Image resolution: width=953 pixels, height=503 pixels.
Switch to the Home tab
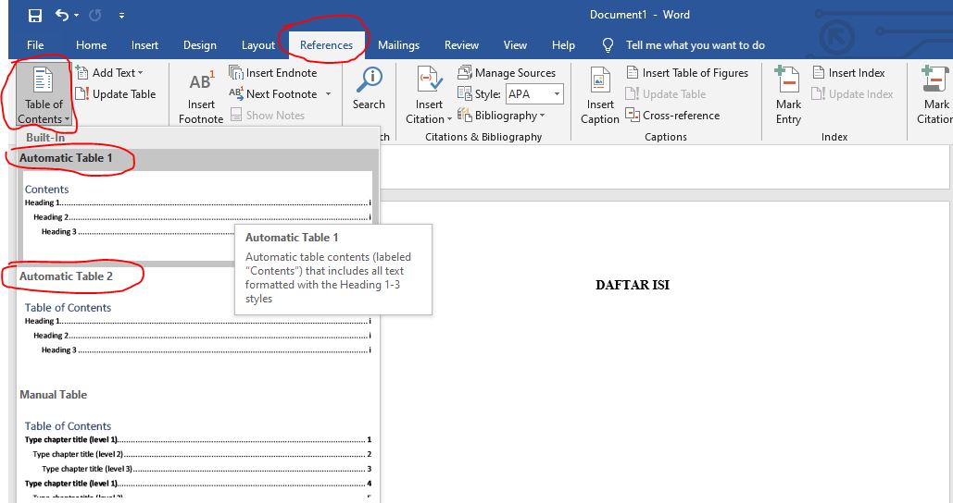pyautogui.click(x=91, y=45)
